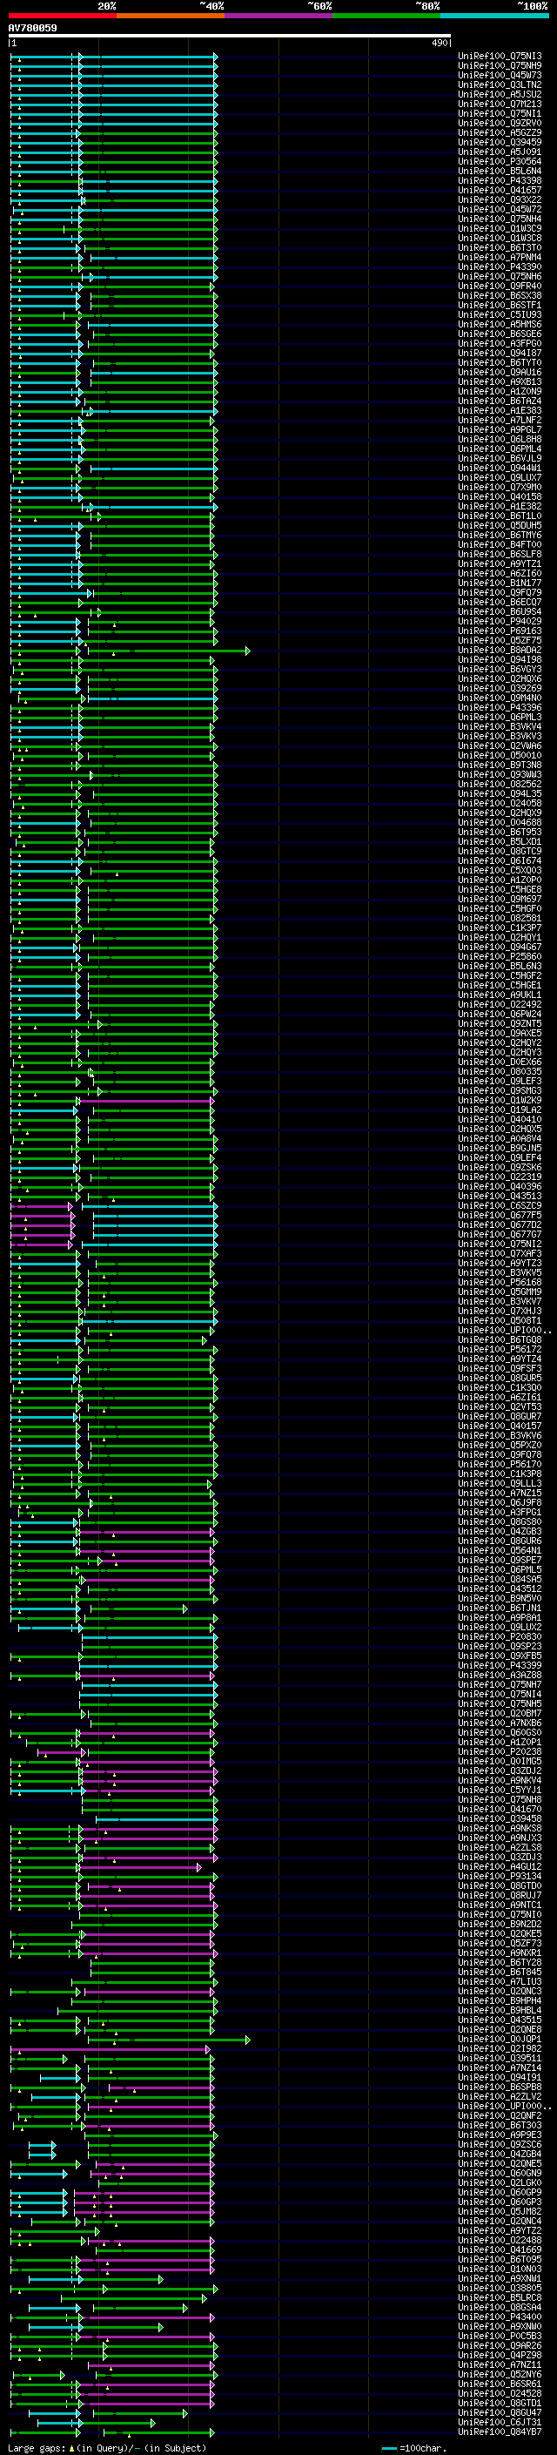The width and height of the screenshot is (557, 2455).
Task: Select the UniRef100_Q40396 row label
Action: click(500, 1186)
